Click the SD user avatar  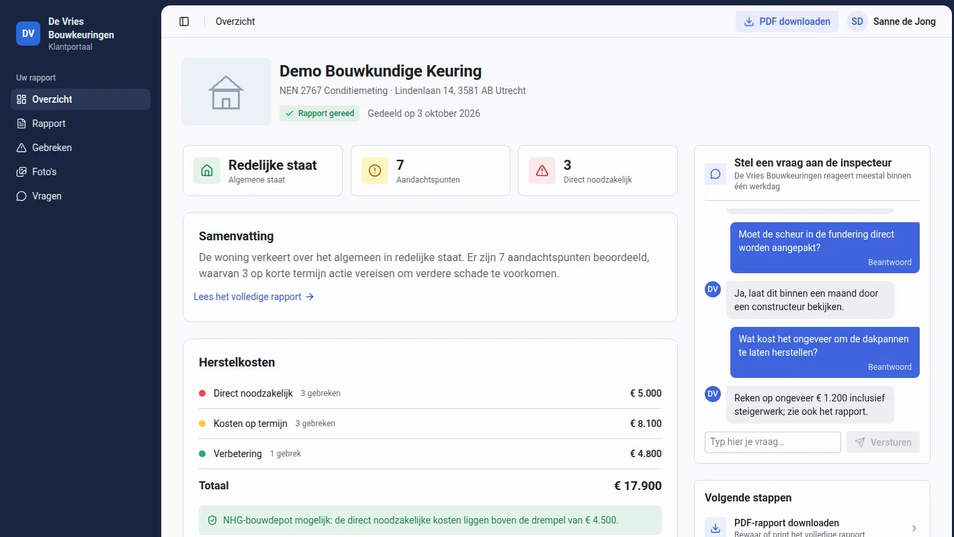click(x=857, y=21)
